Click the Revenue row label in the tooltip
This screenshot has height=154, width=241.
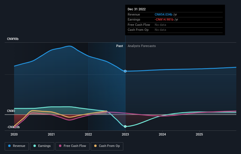(x=134, y=14)
